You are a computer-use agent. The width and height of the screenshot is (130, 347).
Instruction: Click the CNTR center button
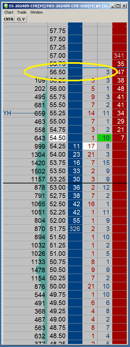(x=9, y=19)
